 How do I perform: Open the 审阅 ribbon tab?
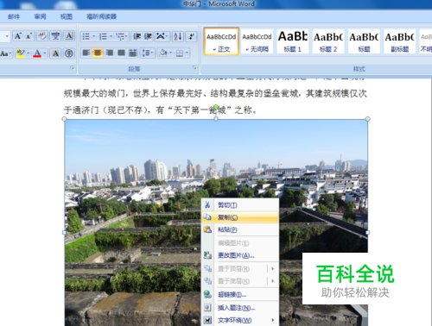(40, 16)
